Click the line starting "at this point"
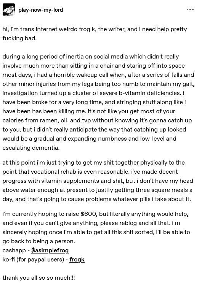 [93, 163]
